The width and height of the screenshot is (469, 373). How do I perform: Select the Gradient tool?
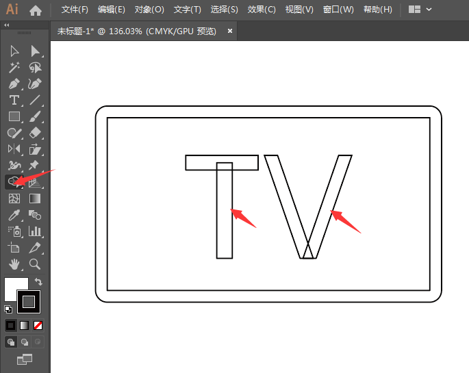click(x=35, y=198)
